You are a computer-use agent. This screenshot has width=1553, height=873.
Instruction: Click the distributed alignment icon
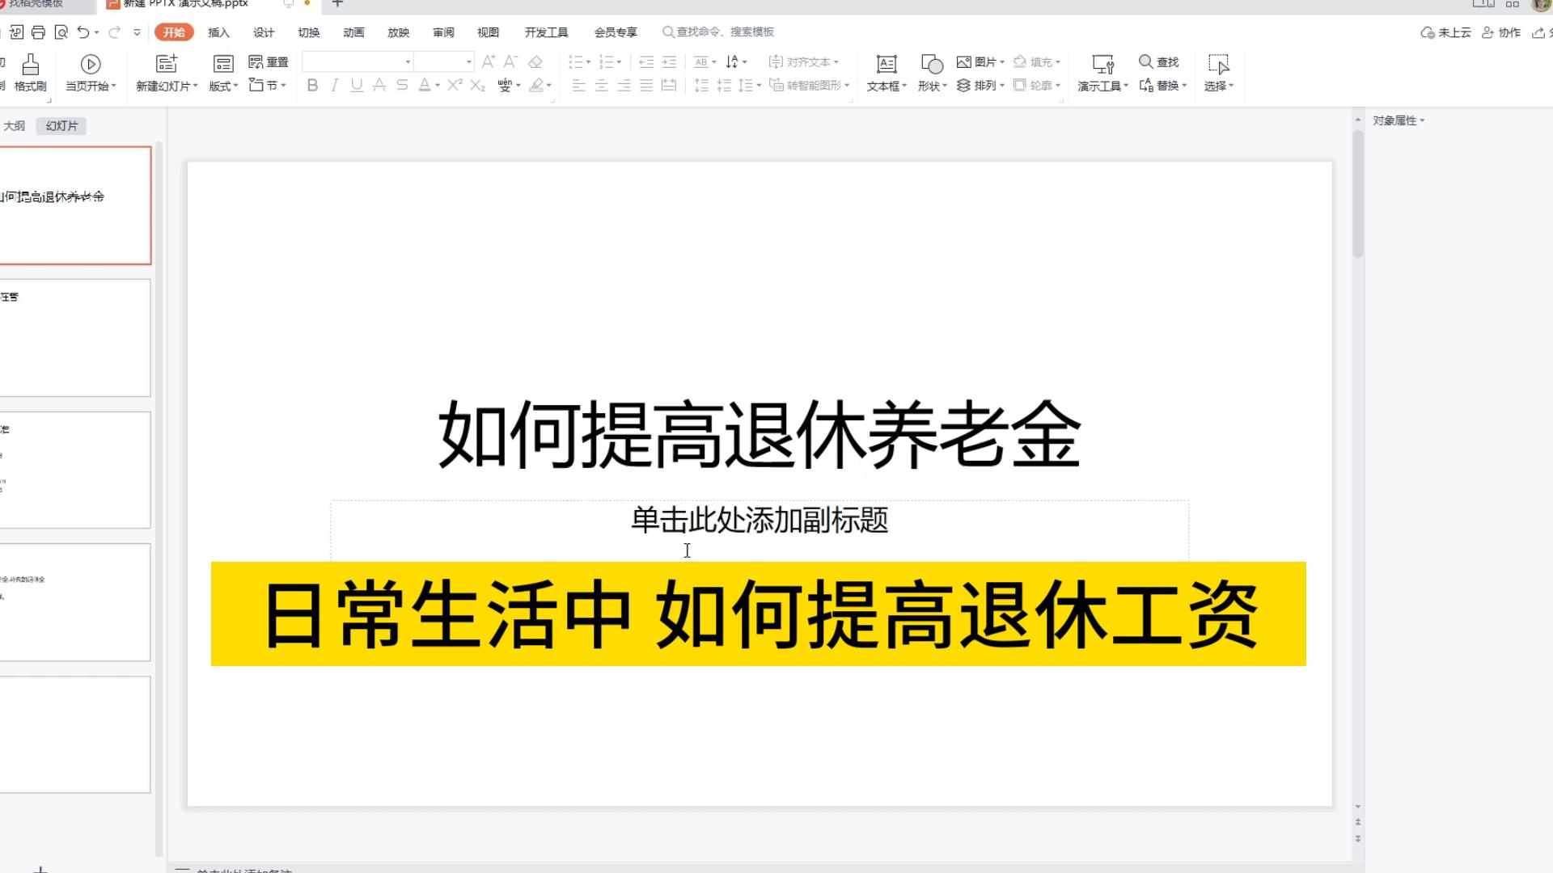coord(669,86)
